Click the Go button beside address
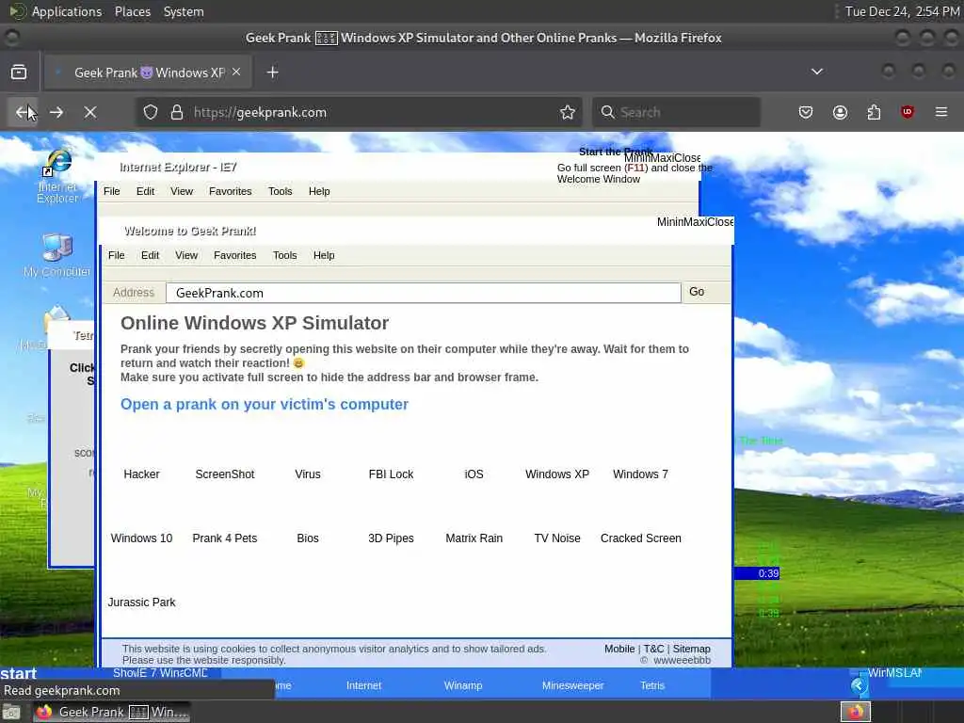The height and width of the screenshot is (723, 964). tap(697, 292)
